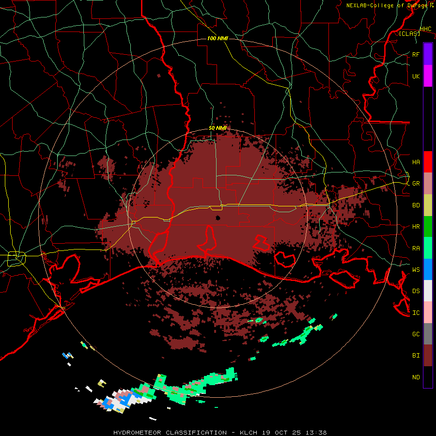This screenshot has width=436, height=436.
Task: Click the BD legend label text
Action: click(x=416, y=205)
